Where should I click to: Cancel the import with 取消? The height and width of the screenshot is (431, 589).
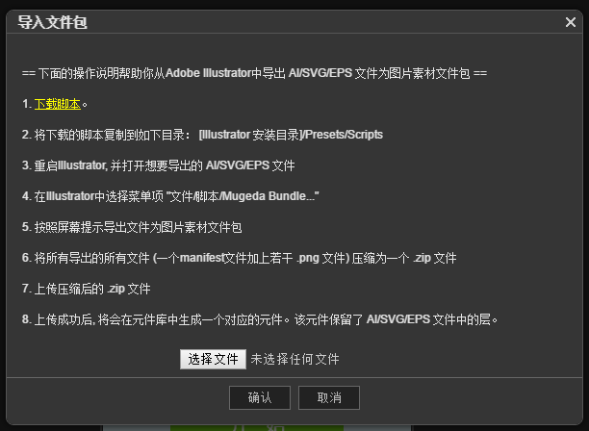pos(329,397)
